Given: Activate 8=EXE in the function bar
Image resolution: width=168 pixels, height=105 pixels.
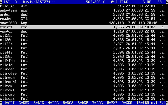Looking at the screenshot, I should pos(112,103).
